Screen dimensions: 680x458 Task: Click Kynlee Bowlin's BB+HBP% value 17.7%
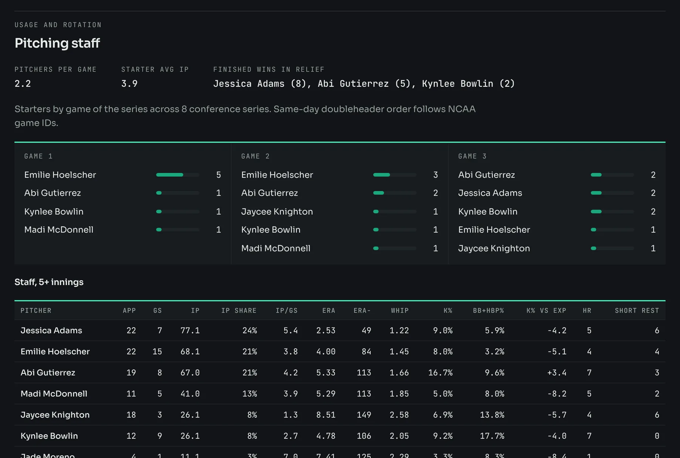point(492,436)
